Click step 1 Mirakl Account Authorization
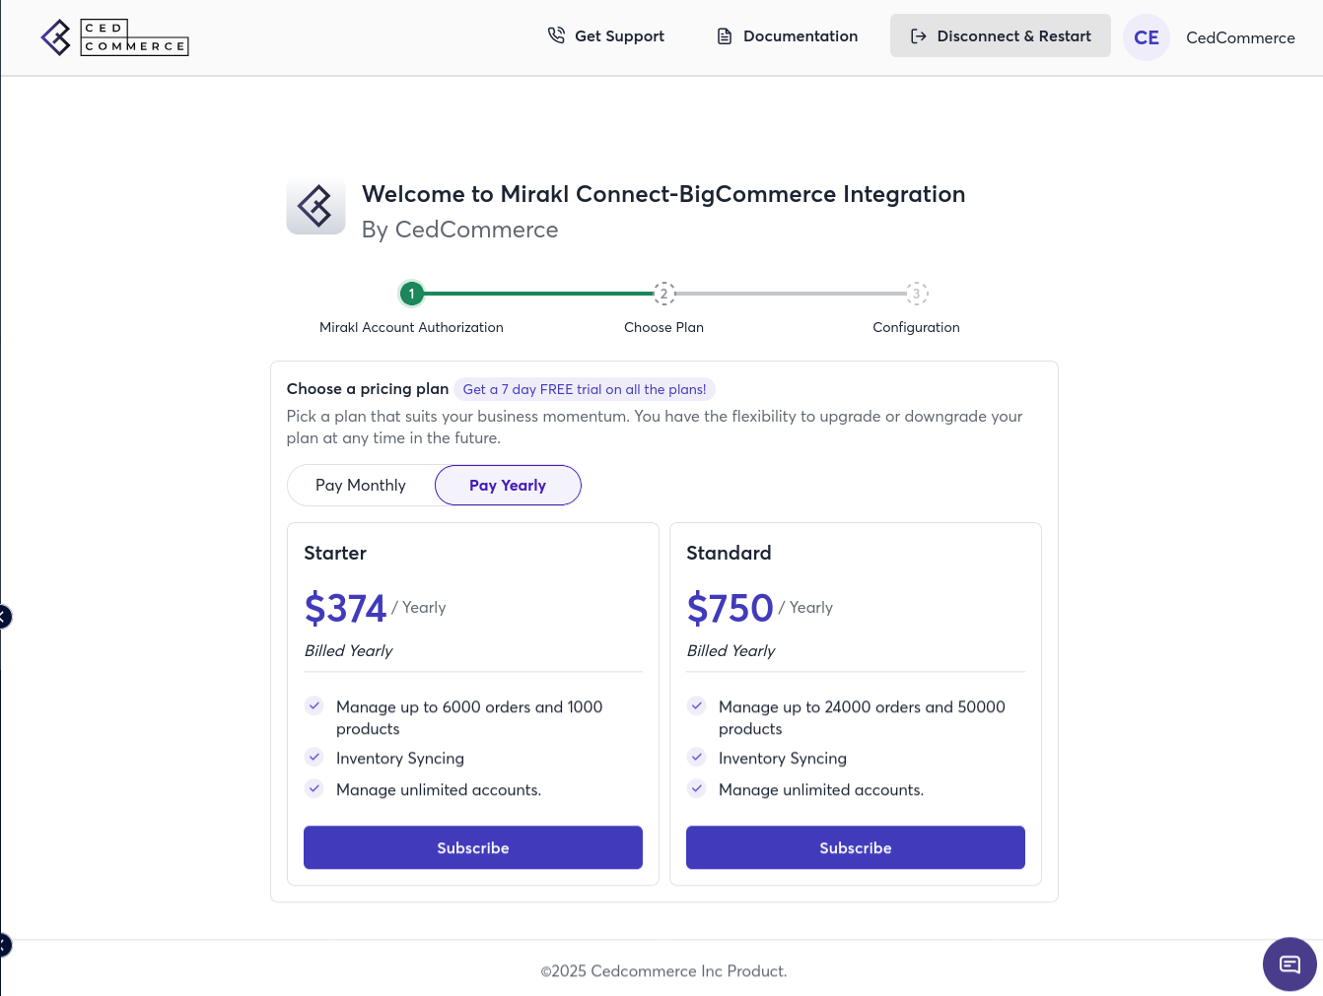The width and height of the screenshot is (1323, 996). [411, 294]
